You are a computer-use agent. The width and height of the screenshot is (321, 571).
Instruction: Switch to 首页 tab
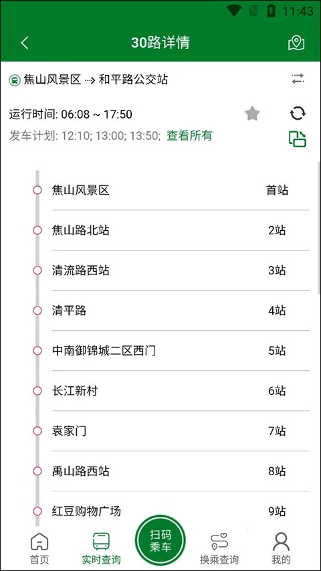pyautogui.click(x=39, y=549)
